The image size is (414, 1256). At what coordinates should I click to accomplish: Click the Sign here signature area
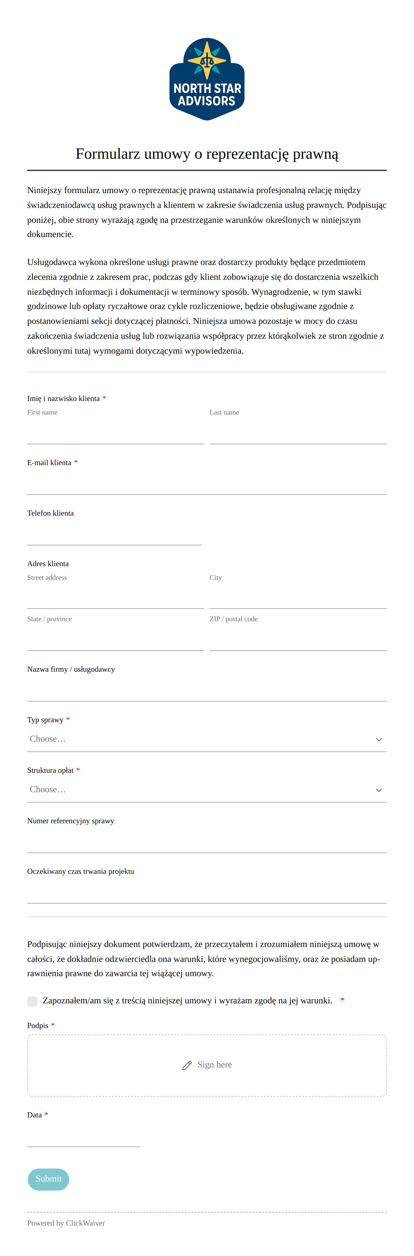[207, 1065]
